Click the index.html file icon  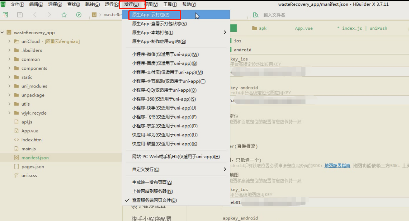(x=16, y=140)
